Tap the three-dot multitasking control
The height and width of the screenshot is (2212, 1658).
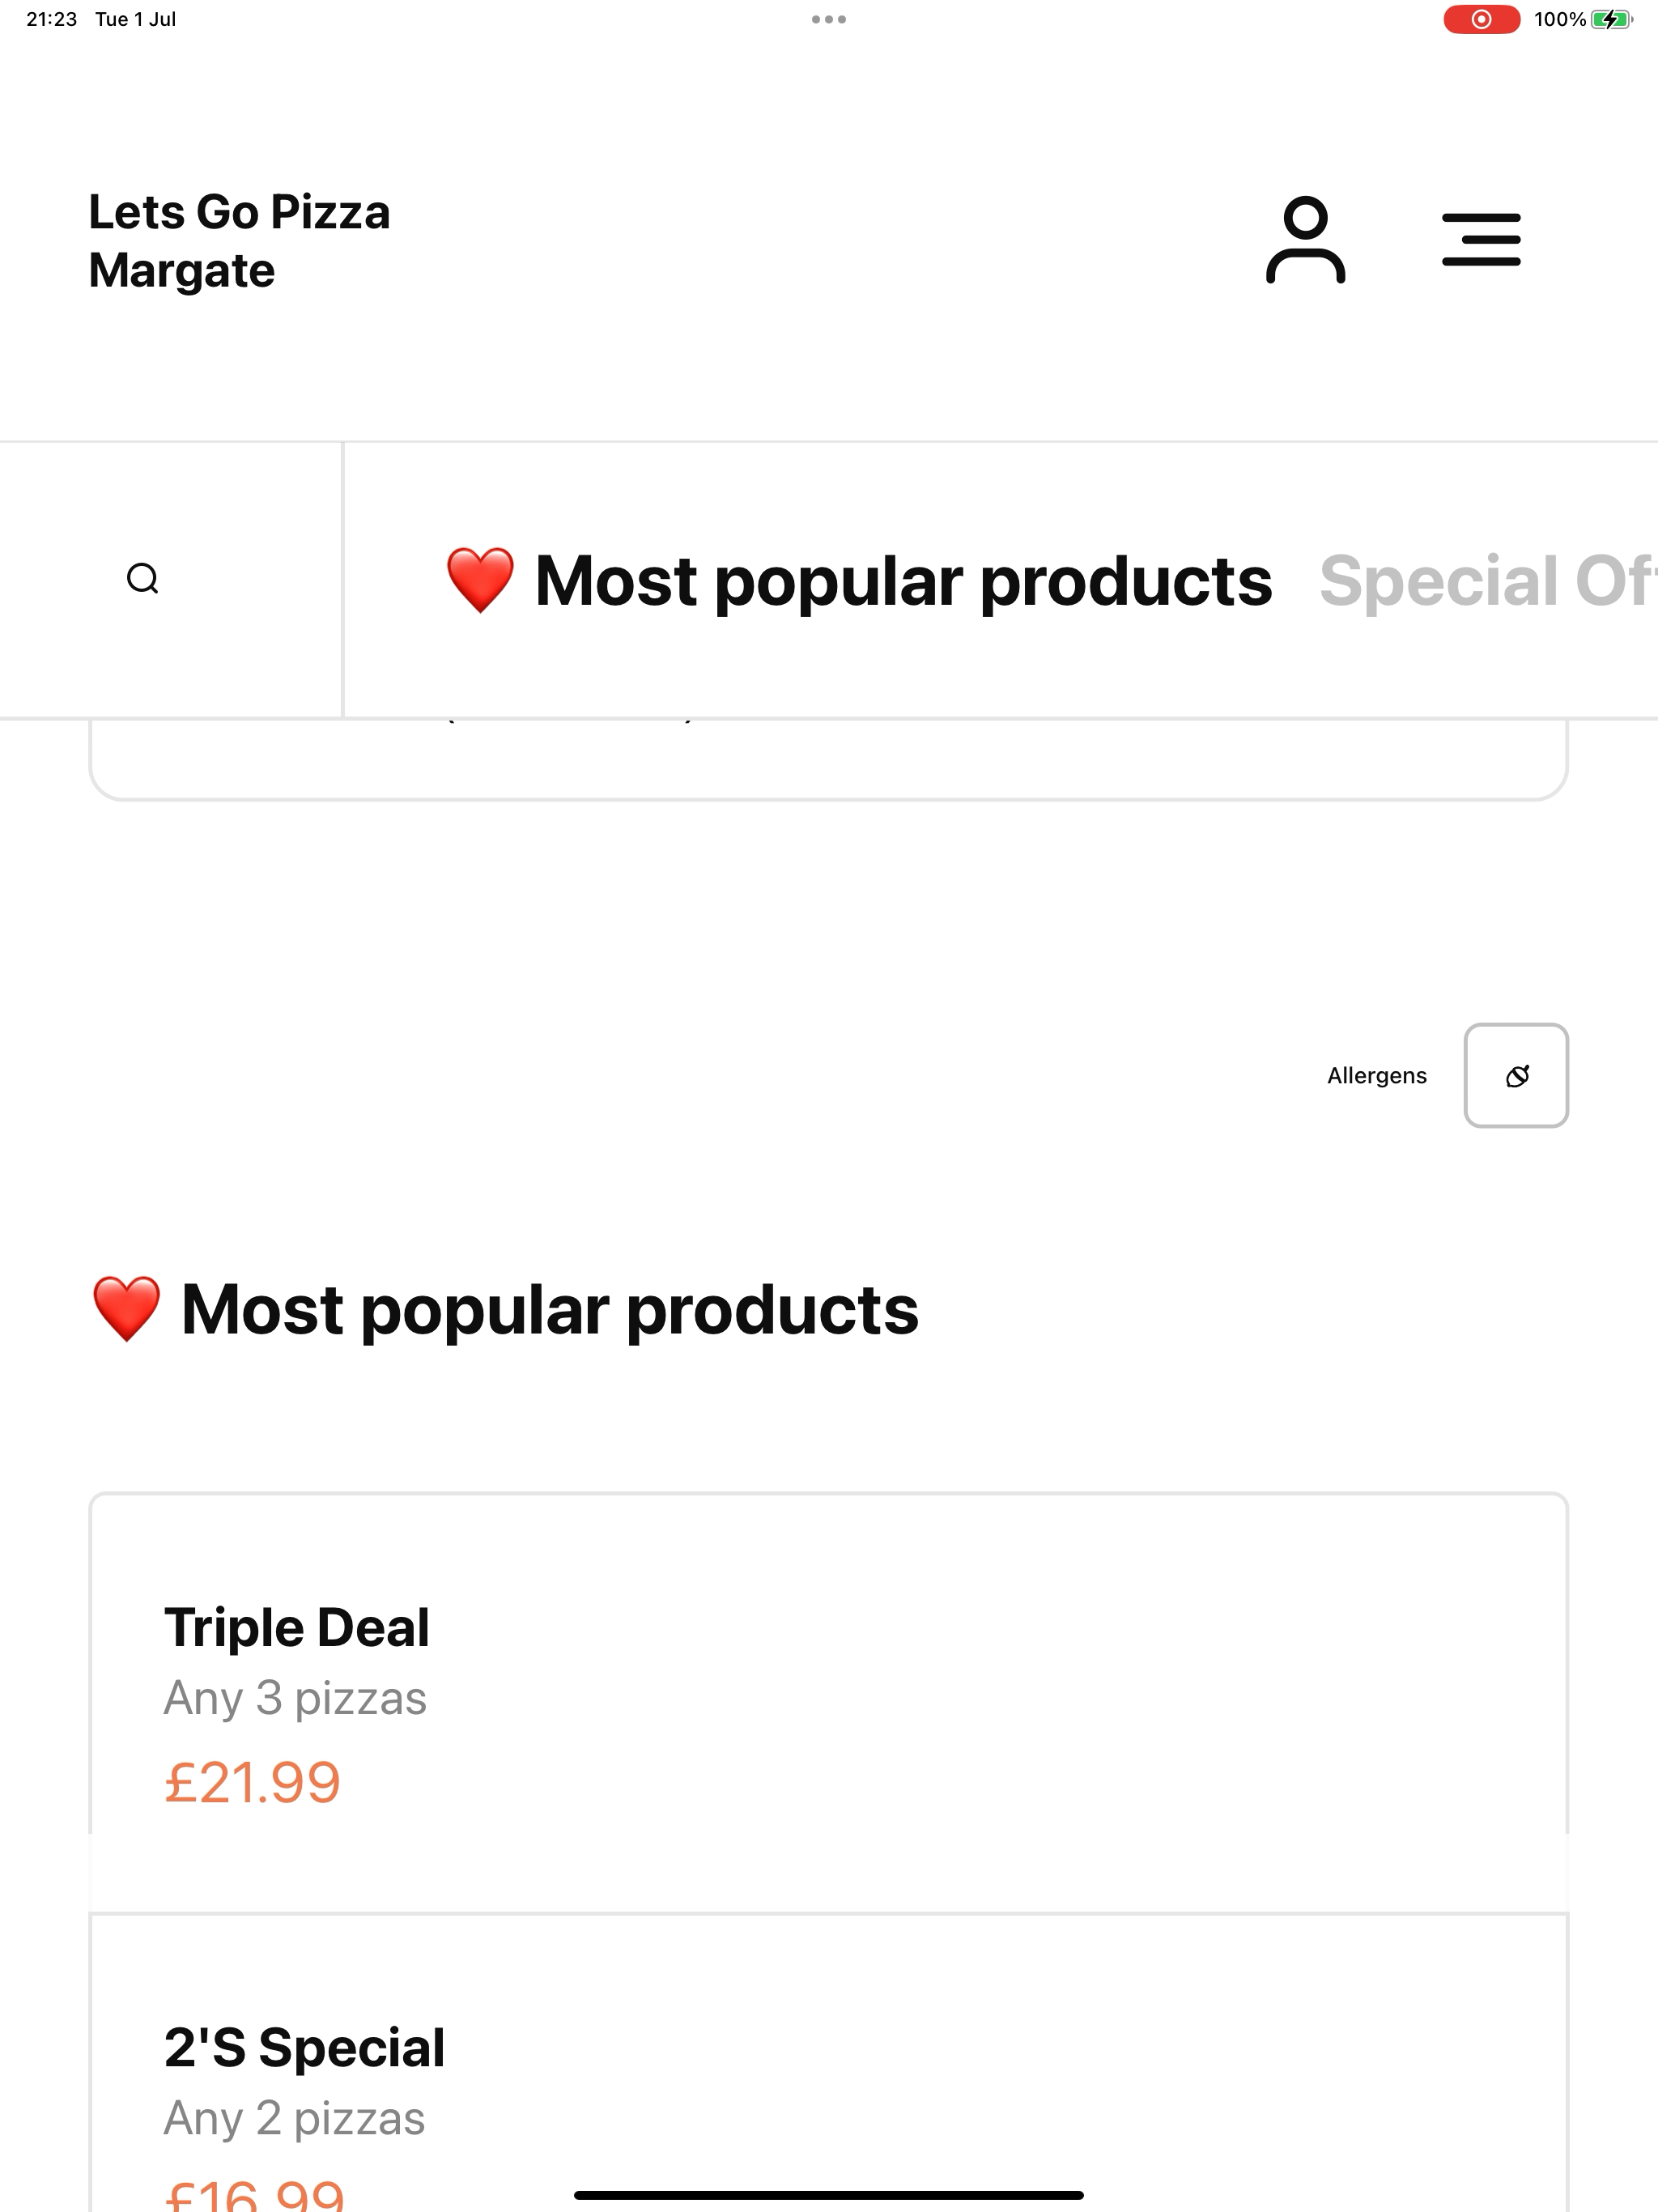pyautogui.click(x=829, y=19)
